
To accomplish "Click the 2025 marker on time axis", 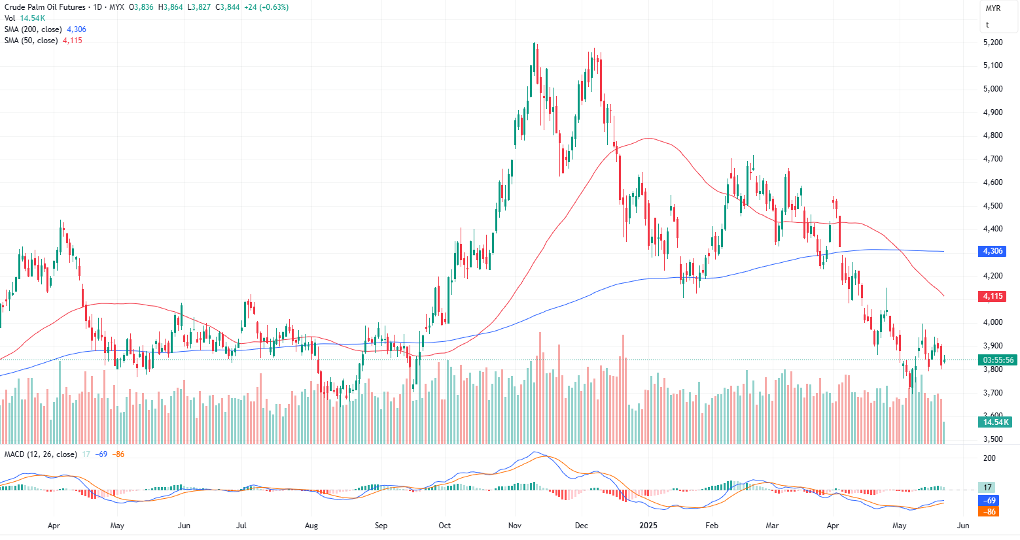I will (x=648, y=526).
